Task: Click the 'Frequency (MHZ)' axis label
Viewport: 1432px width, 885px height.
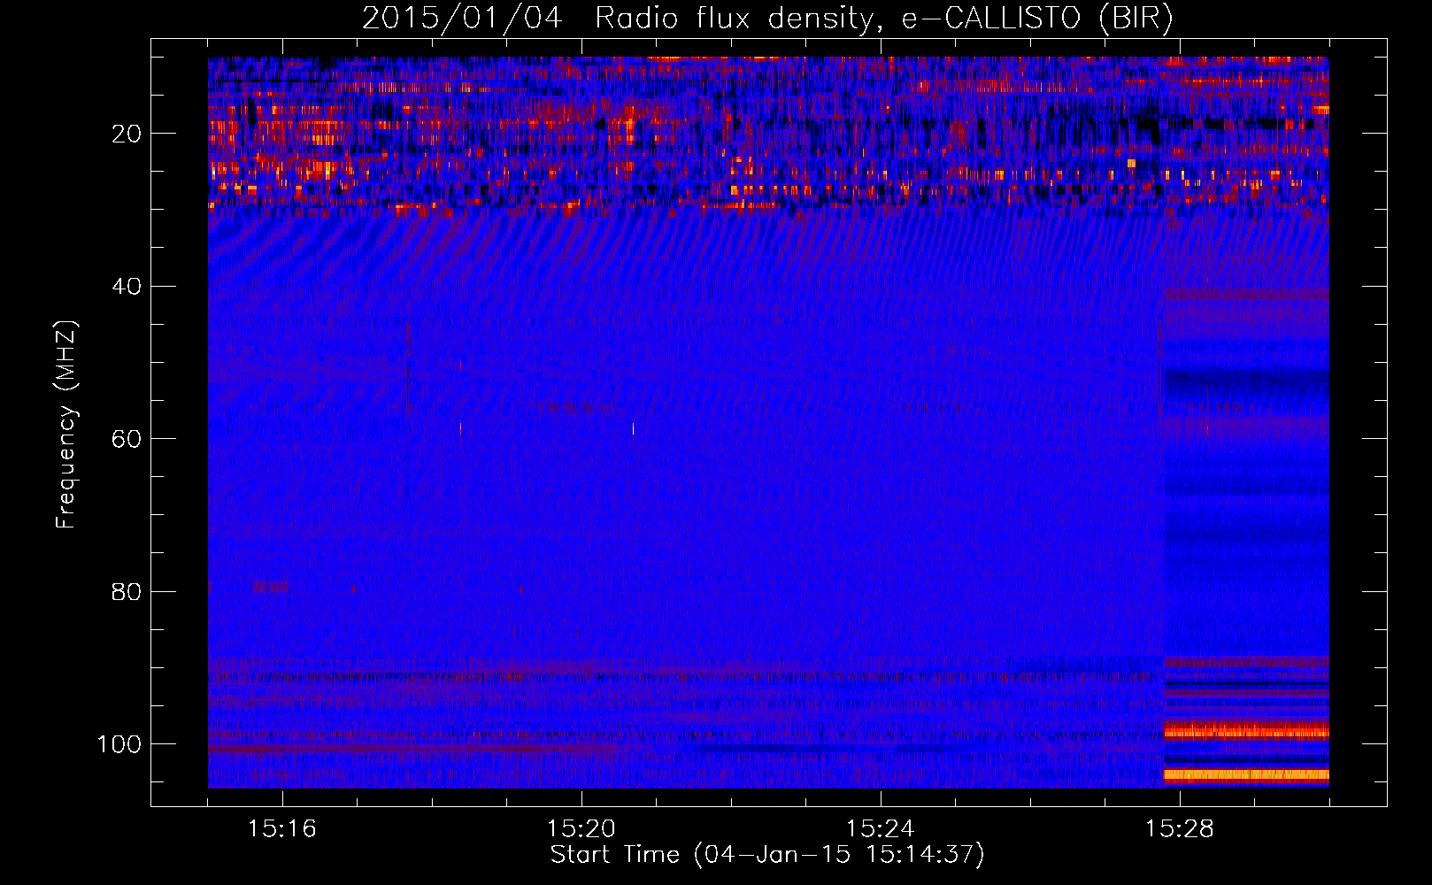Action: pyautogui.click(x=66, y=425)
